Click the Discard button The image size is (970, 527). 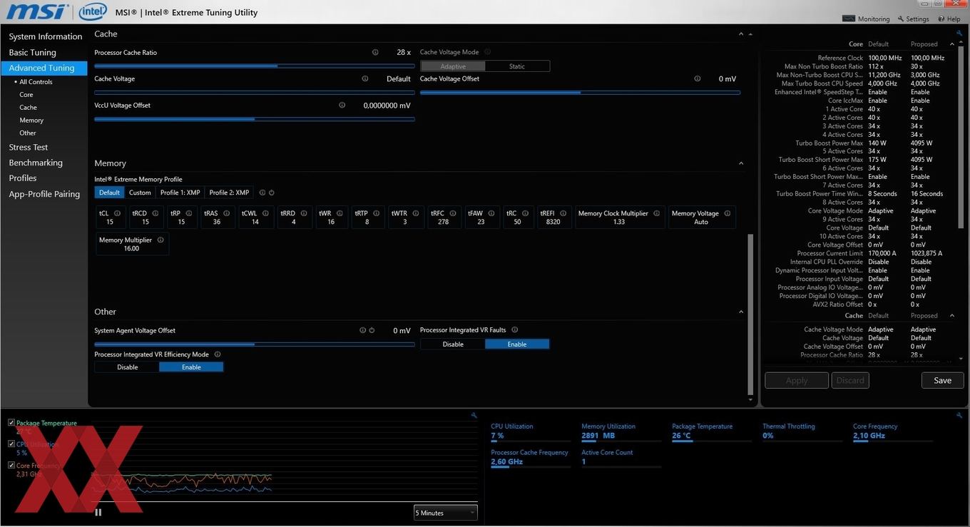tap(850, 380)
